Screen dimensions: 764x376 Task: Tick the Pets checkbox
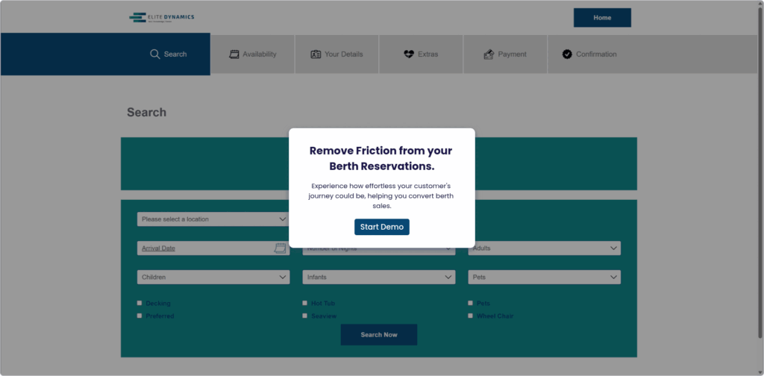(x=470, y=303)
